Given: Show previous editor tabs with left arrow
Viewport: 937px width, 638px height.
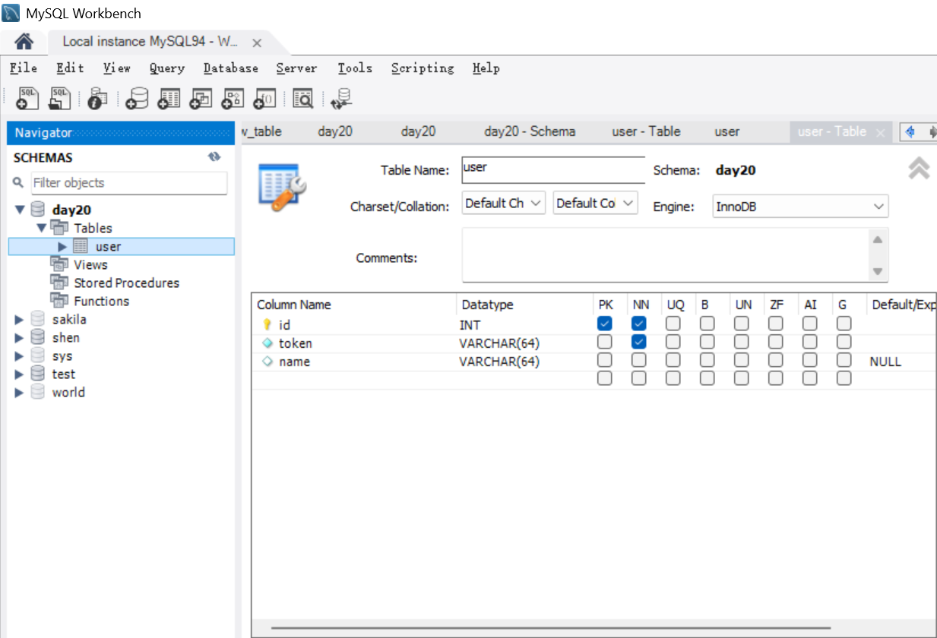Looking at the screenshot, I should click(909, 131).
